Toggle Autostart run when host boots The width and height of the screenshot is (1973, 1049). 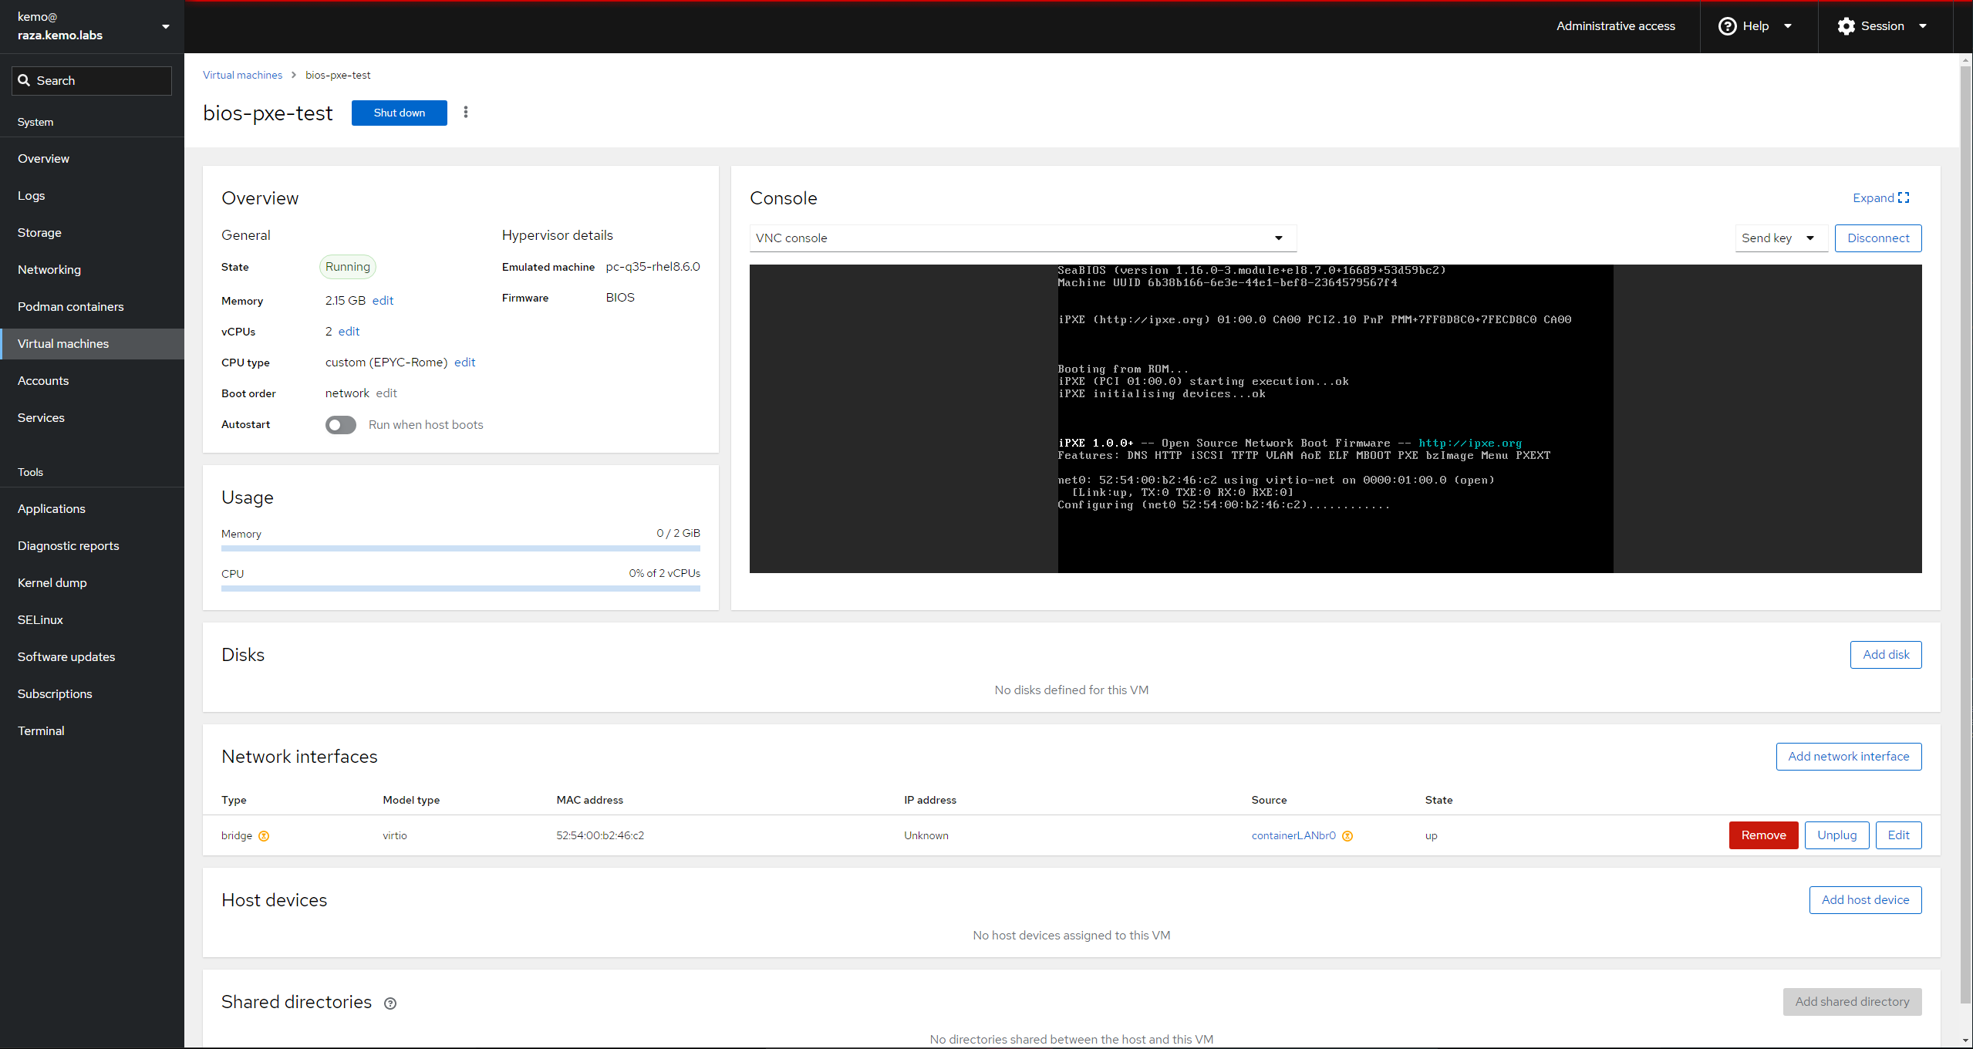340,425
